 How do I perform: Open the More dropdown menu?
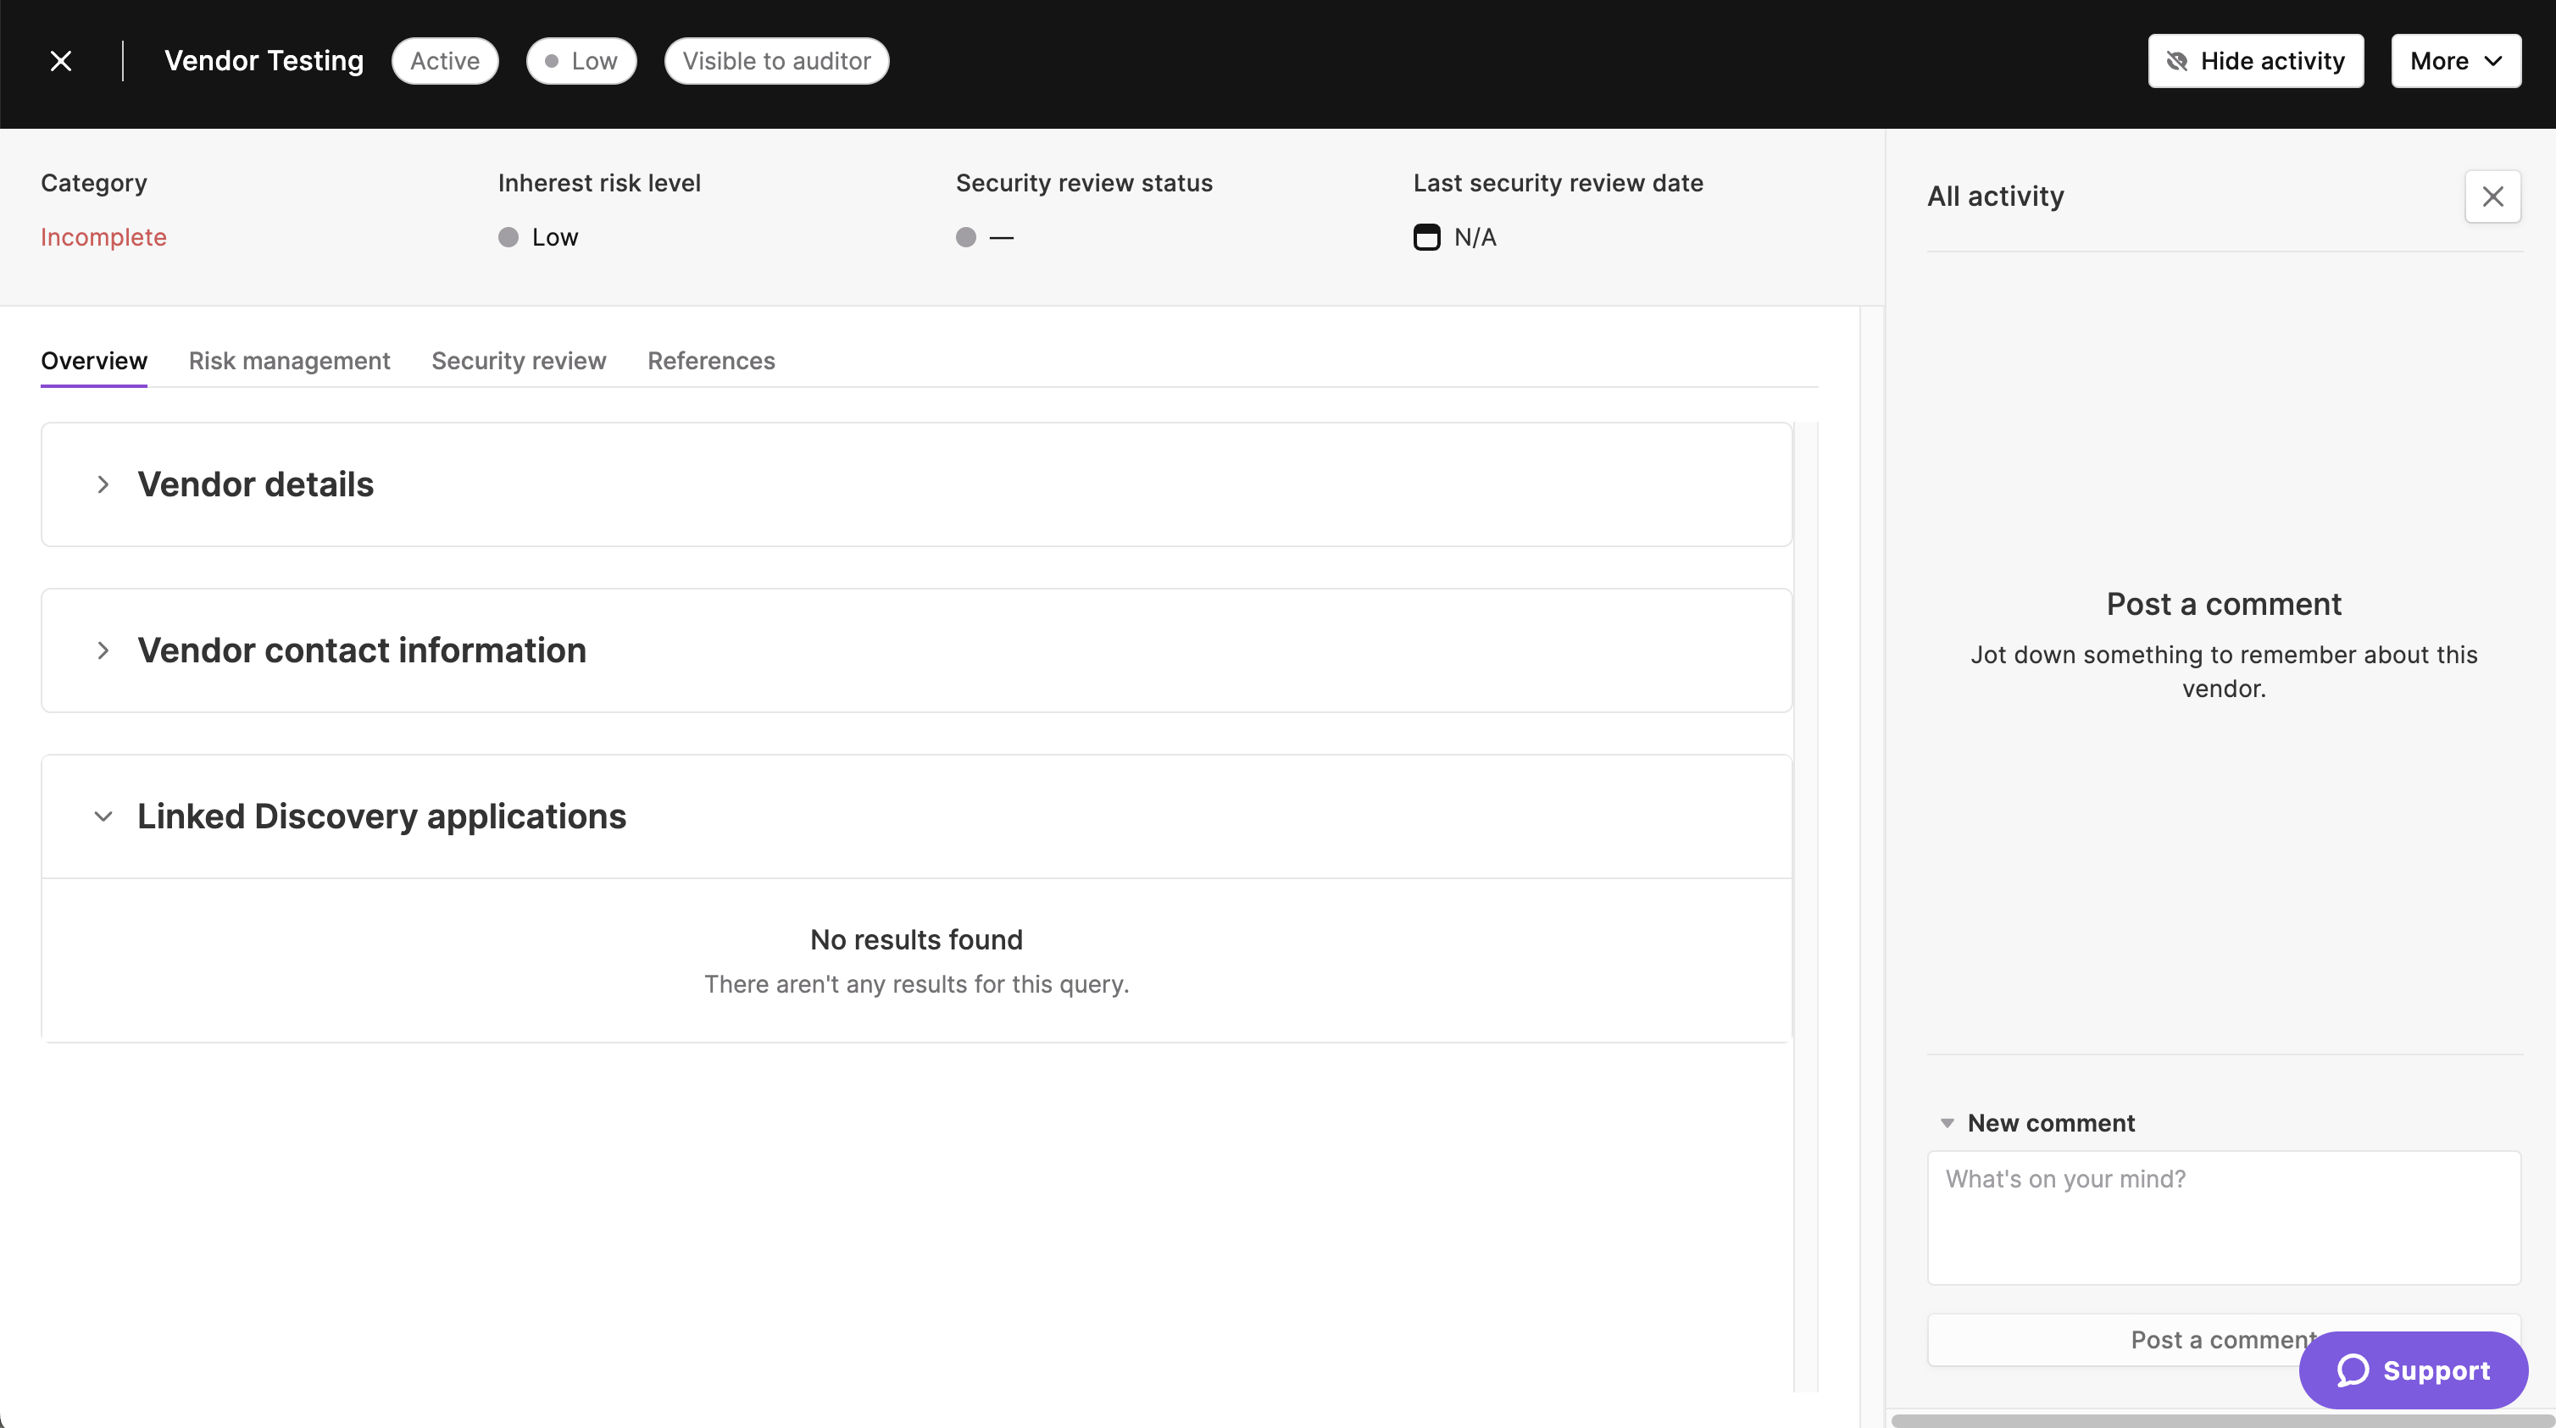2456,62
